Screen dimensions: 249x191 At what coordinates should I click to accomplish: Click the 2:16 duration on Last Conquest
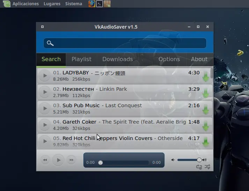194,105
